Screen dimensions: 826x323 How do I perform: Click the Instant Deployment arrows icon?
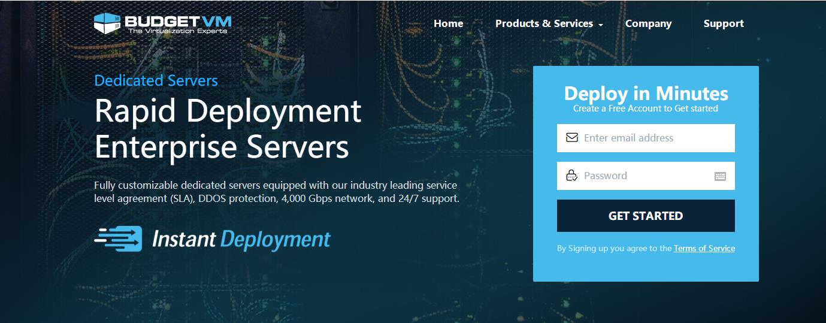[118, 239]
